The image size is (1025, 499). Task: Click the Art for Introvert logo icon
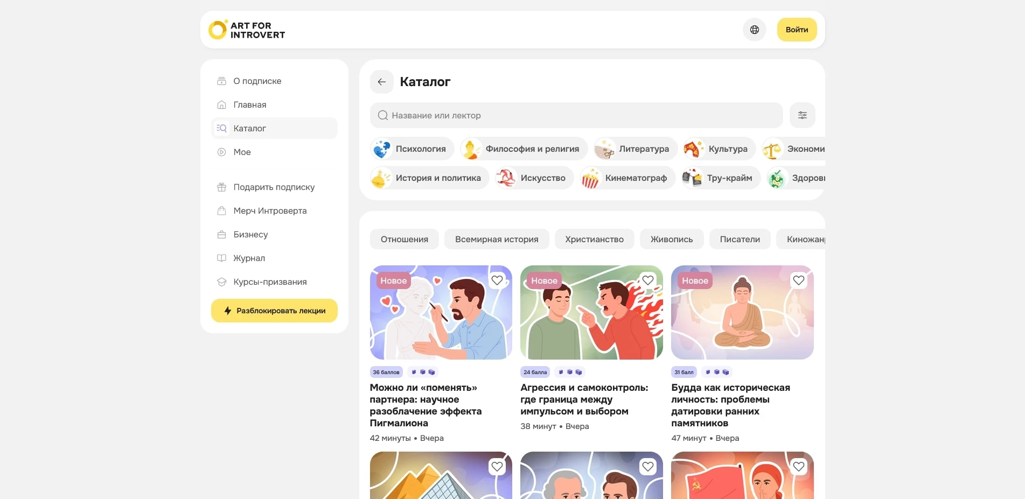tap(218, 30)
